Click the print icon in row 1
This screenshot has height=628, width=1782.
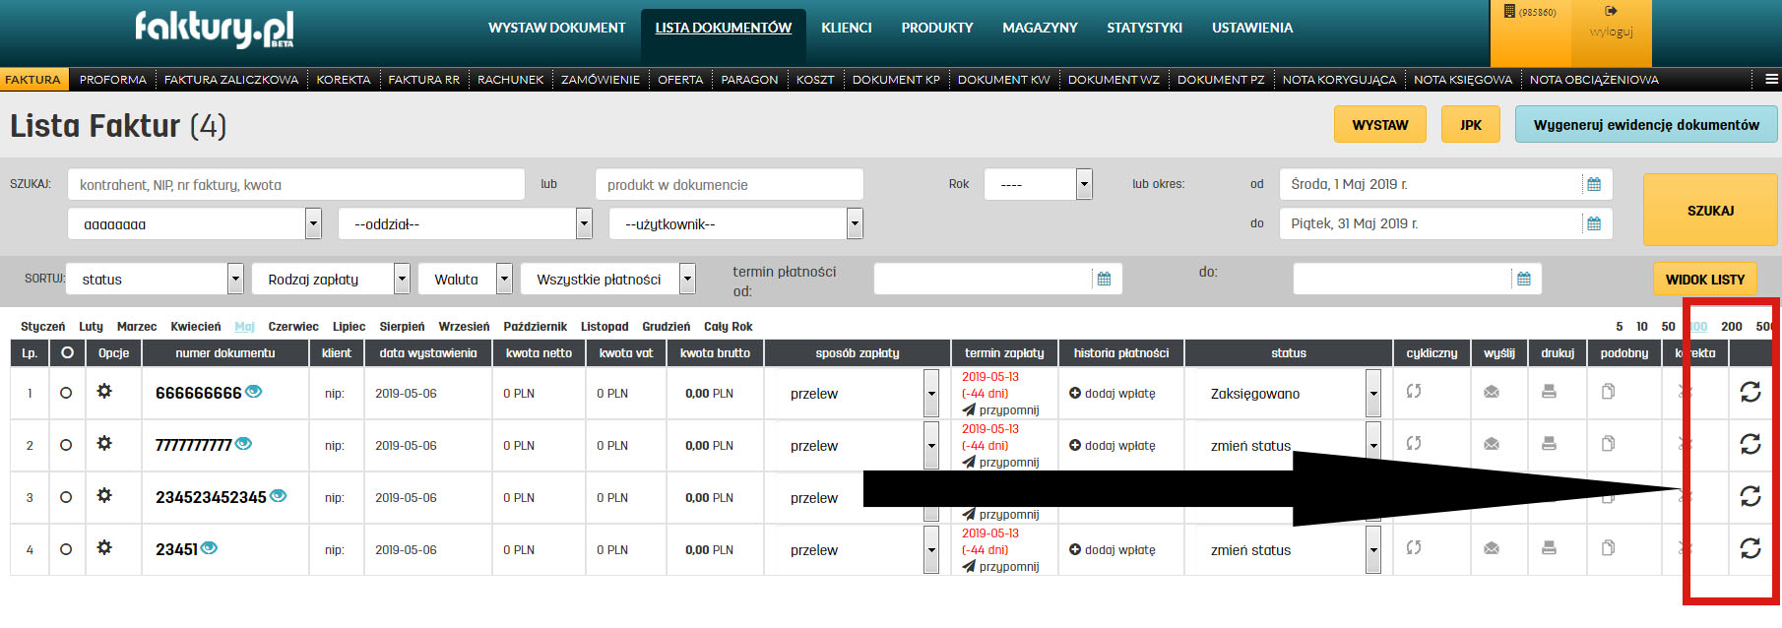1549,392
